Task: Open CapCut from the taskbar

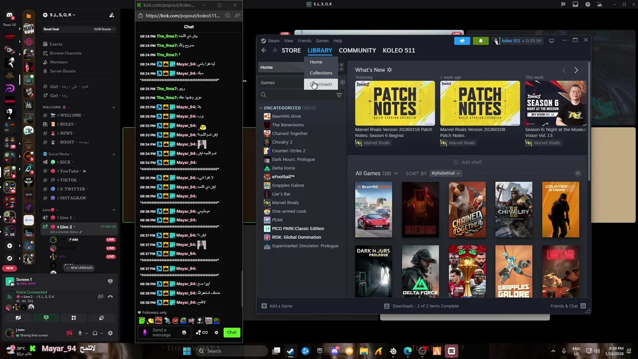Action: (x=452, y=351)
